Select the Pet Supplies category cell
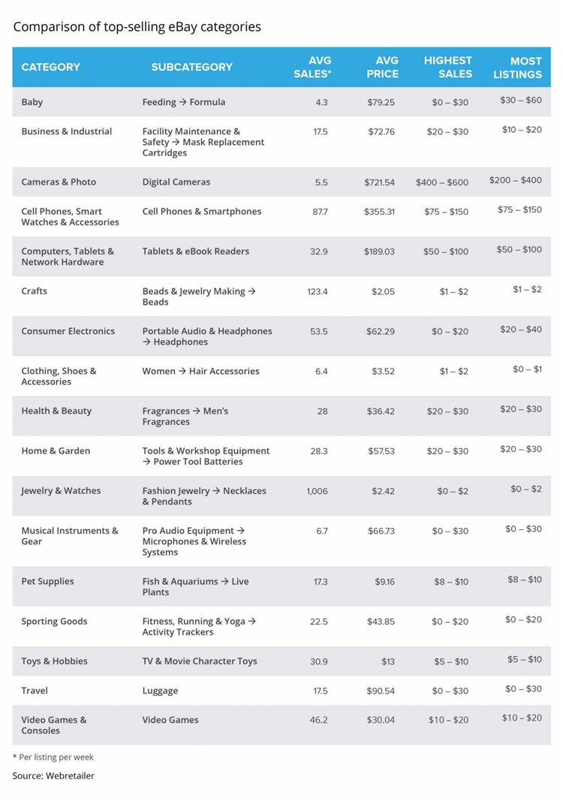The image size is (563, 804). [x=47, y=582]
